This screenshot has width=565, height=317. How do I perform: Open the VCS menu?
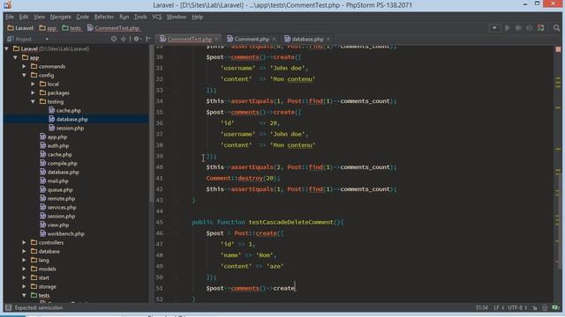(x=157, y=17)
